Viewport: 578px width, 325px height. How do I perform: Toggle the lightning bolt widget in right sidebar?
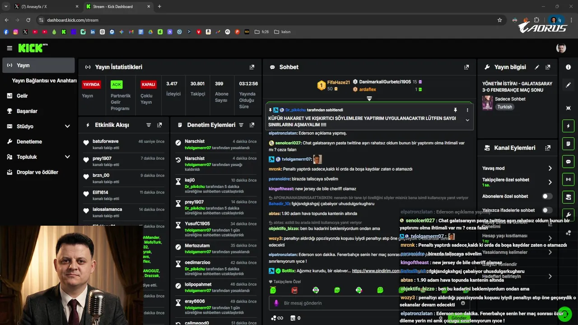pyautogui.click(x=568, y=126)
